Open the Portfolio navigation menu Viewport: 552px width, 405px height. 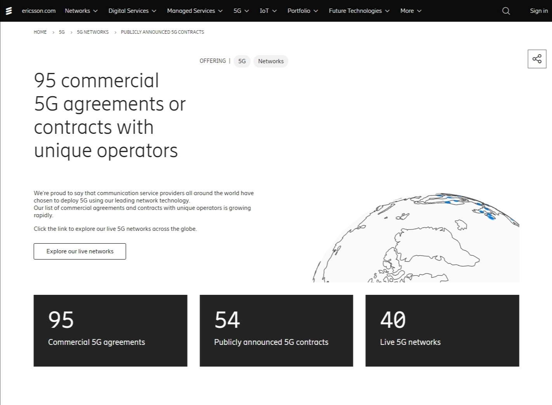click(302, 11)
